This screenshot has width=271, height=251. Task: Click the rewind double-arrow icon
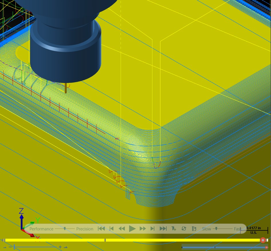tap(122, 229)
